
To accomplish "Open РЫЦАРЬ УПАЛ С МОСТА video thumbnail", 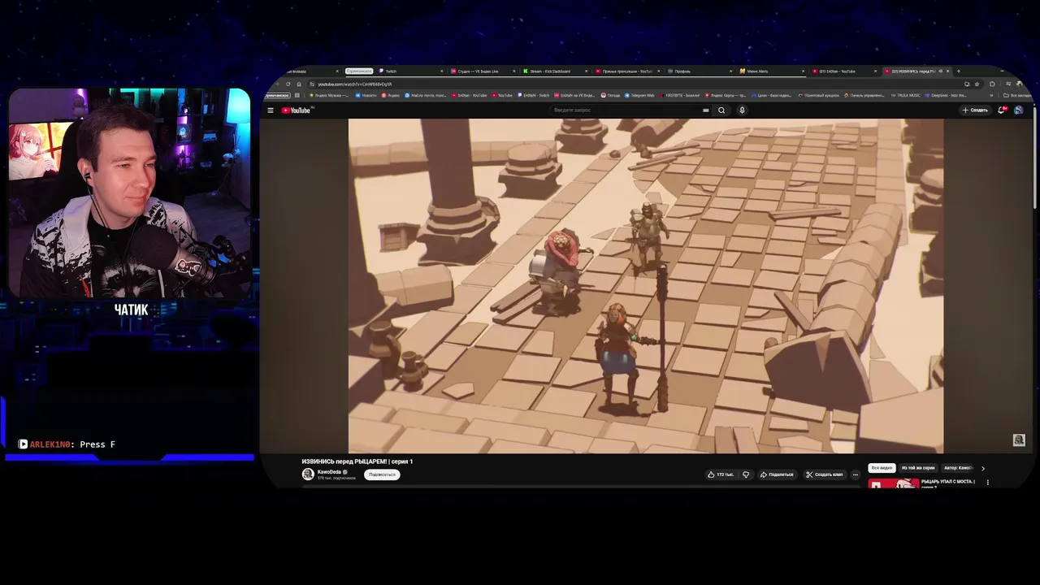I will tap(894, 483).
